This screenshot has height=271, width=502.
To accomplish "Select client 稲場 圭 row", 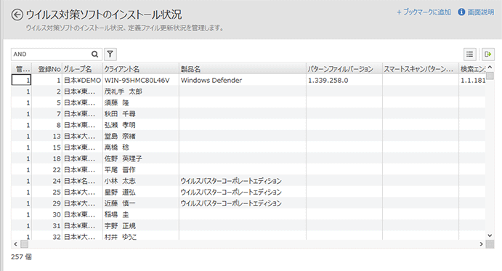I will (140, 215).
